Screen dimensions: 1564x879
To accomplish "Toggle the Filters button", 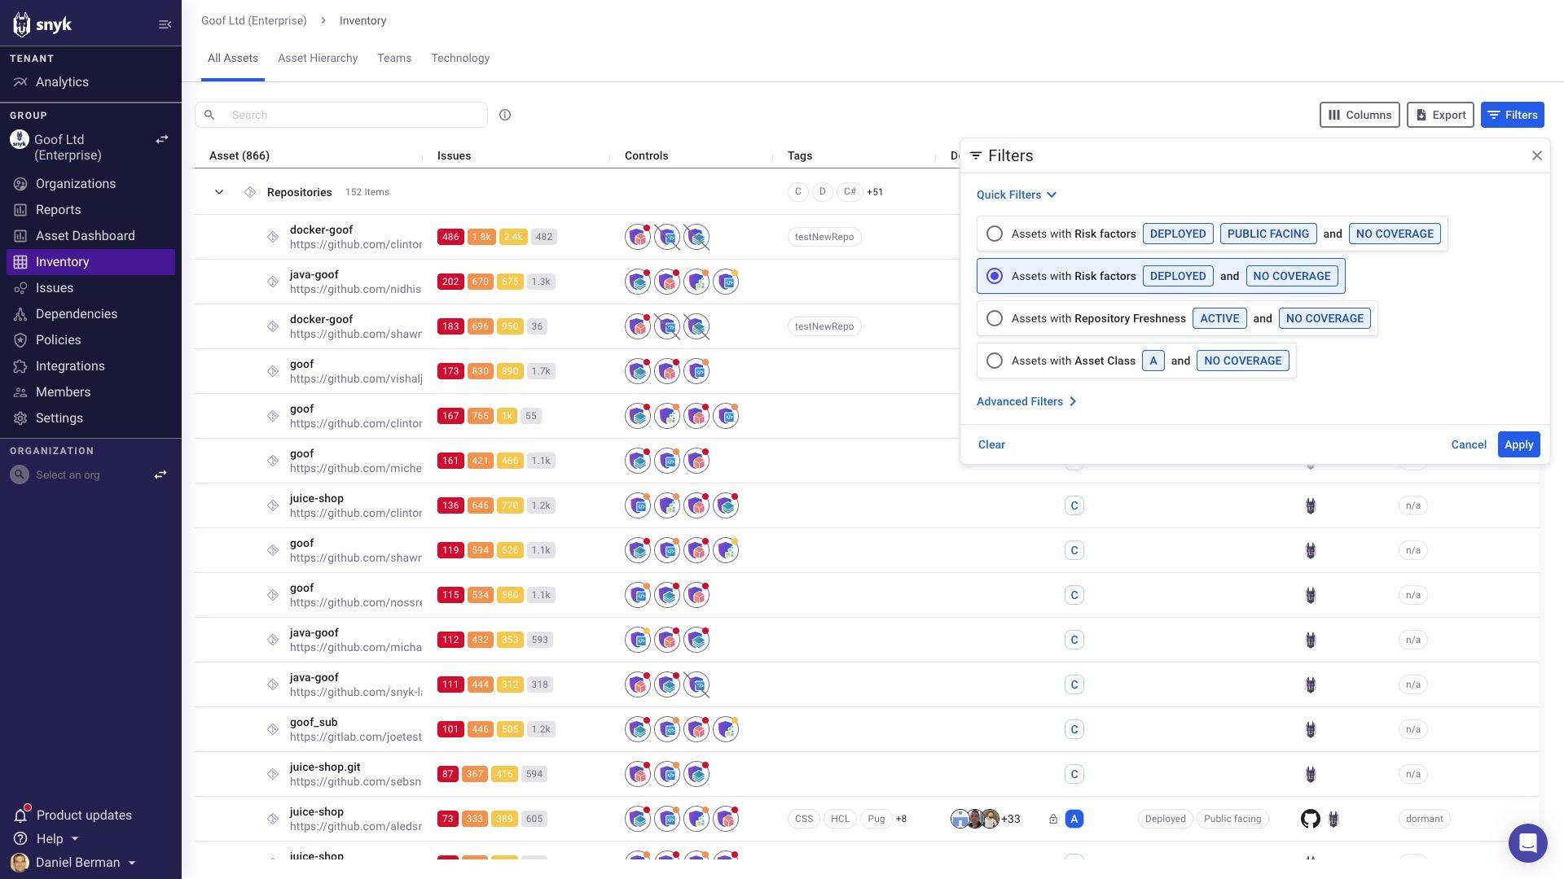I will pyautogui.click(x=1513, y=115).
